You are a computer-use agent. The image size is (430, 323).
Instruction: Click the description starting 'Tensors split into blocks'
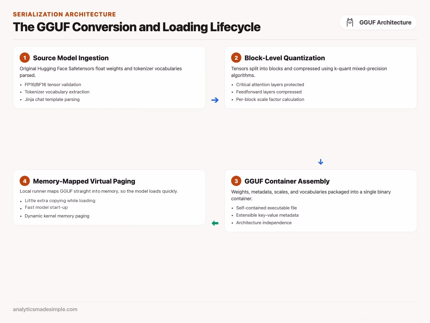pyautogui.click(x=309, y=72)
